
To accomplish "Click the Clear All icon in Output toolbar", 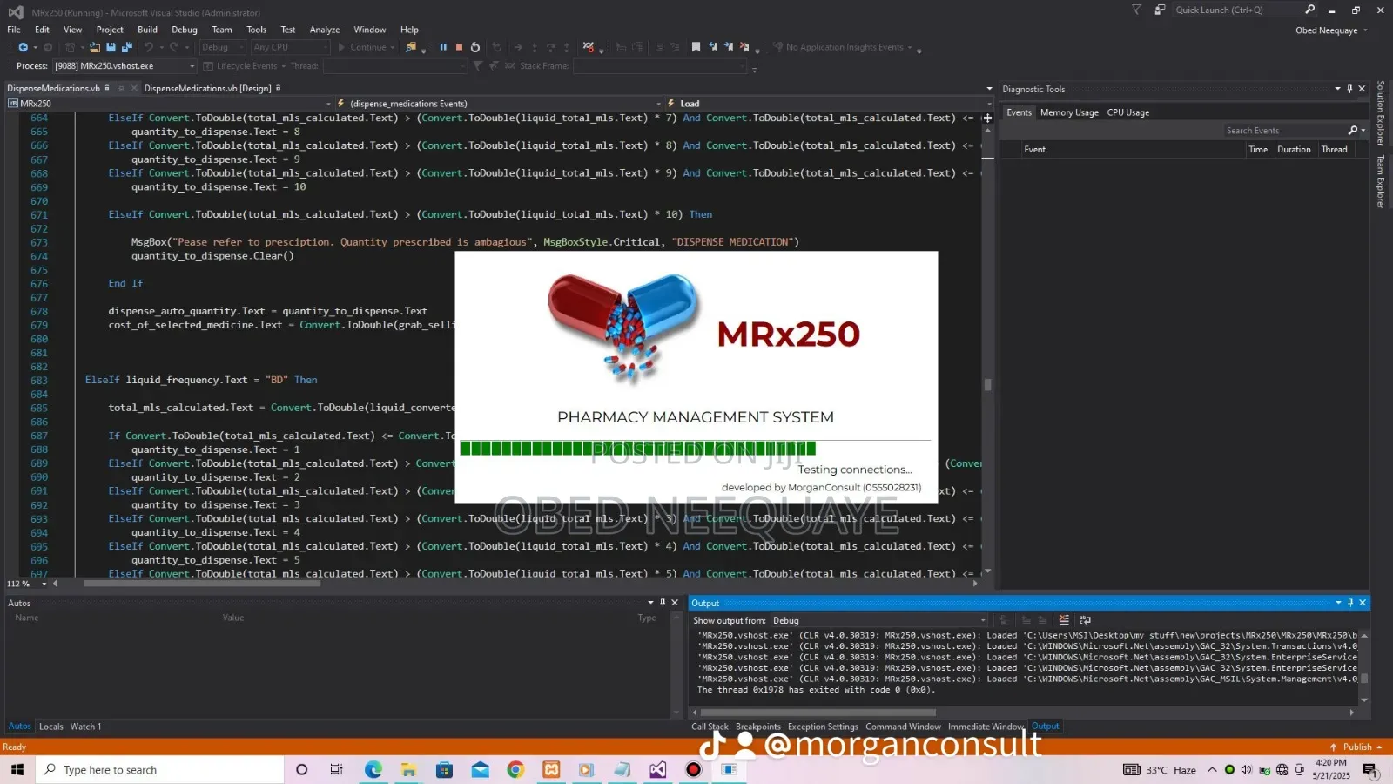I will click(x=1064, y=620).
